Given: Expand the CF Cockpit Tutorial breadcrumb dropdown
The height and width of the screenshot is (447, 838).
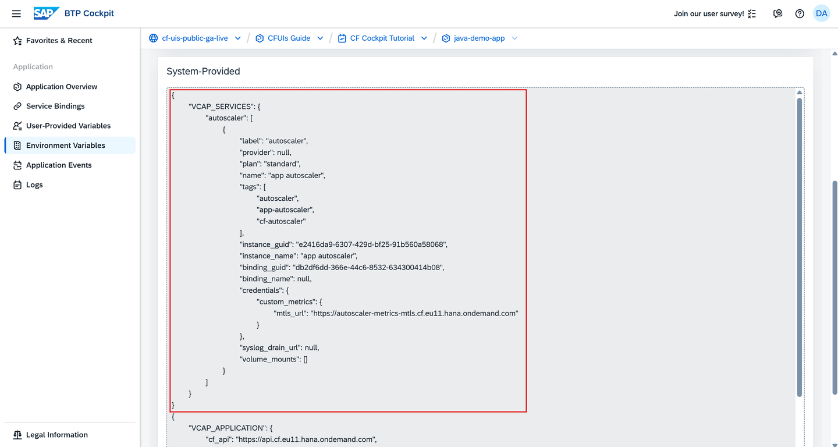Looking at the screenshot, I should 424,38.
